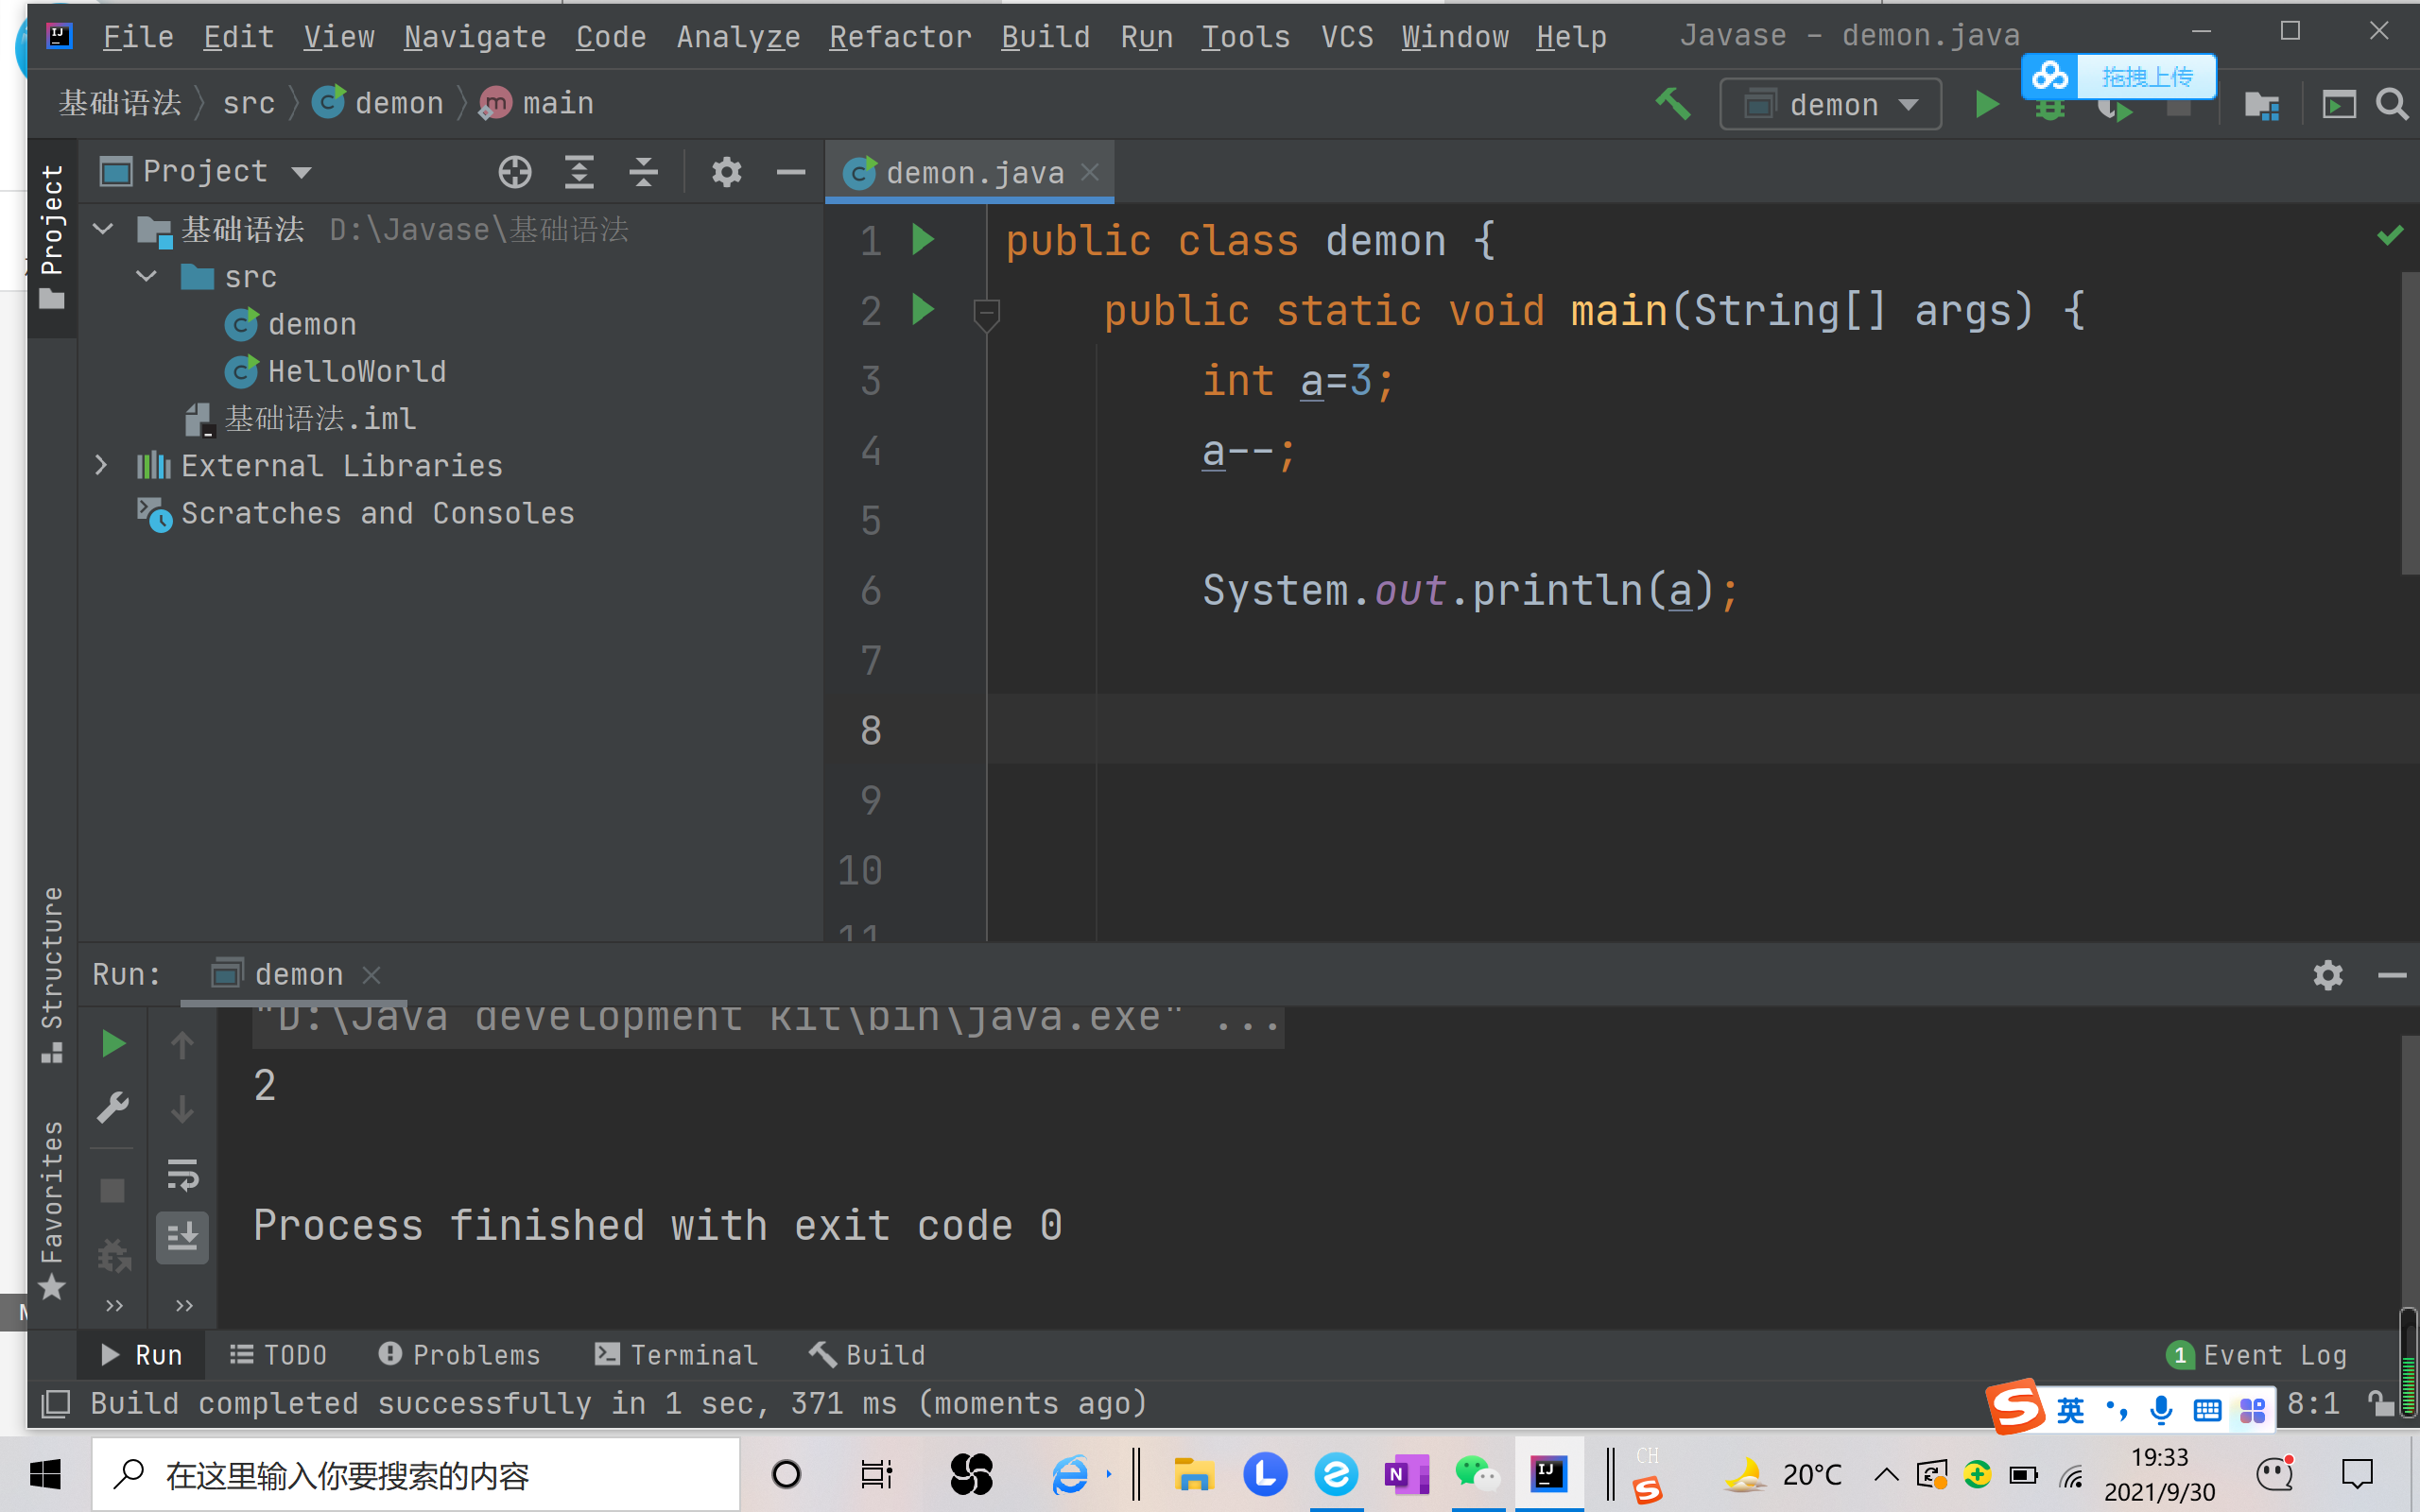Viewport: 2420px width, 1512px height.
Task: Rerun demon from the Run panel
Action: [113, 1044]
